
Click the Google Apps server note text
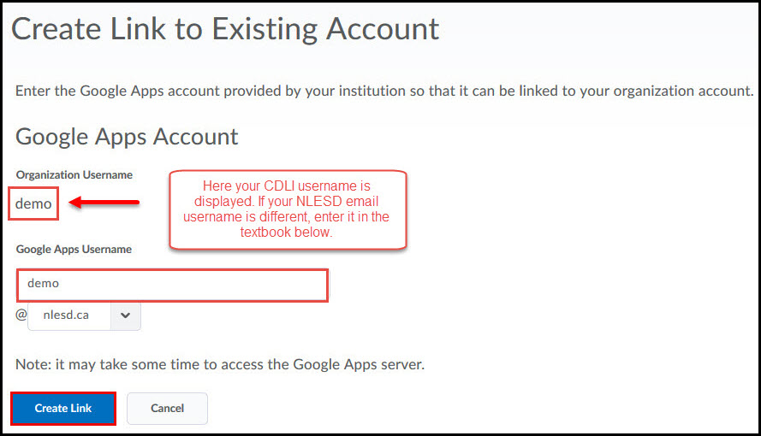220,364
